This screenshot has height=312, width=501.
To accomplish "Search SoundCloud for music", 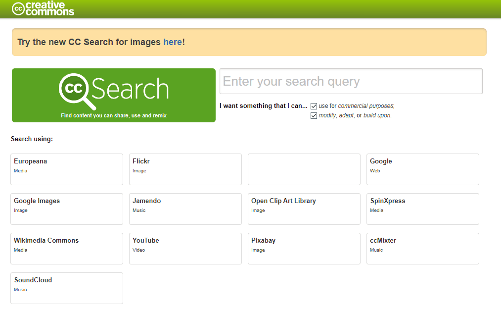I will pos(66,288).
